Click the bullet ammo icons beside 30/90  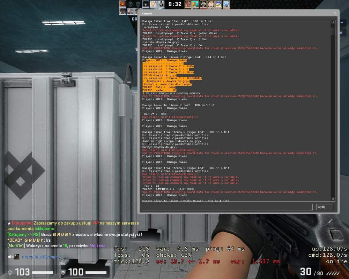pos(333,273)
